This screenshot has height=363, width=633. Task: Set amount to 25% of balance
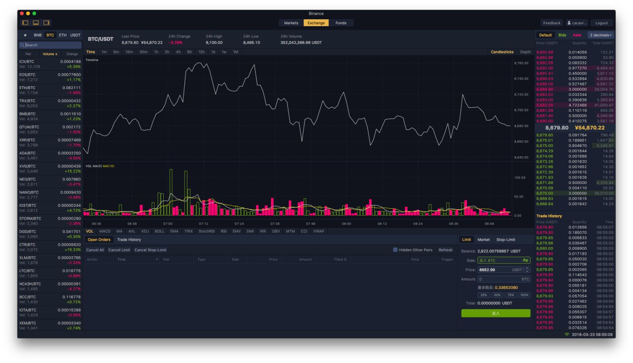click(484, 295)
